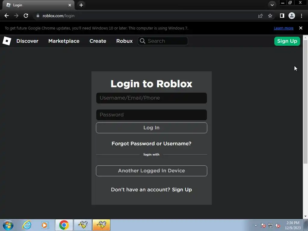Screen dimensions: 308x231
Task: Focus the Password field
Action: (x=152, y=115)
